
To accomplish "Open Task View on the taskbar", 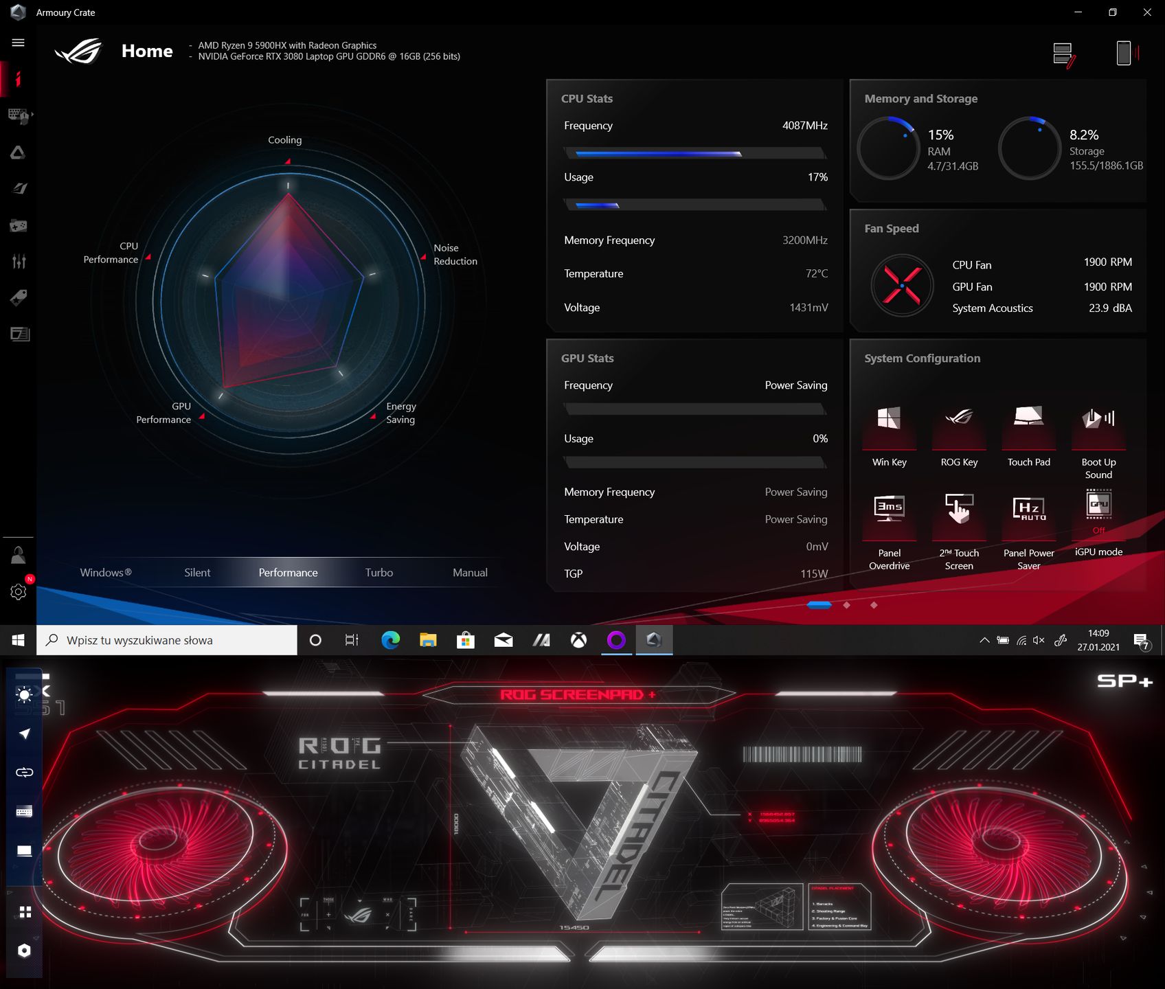I will pos(352,640).
